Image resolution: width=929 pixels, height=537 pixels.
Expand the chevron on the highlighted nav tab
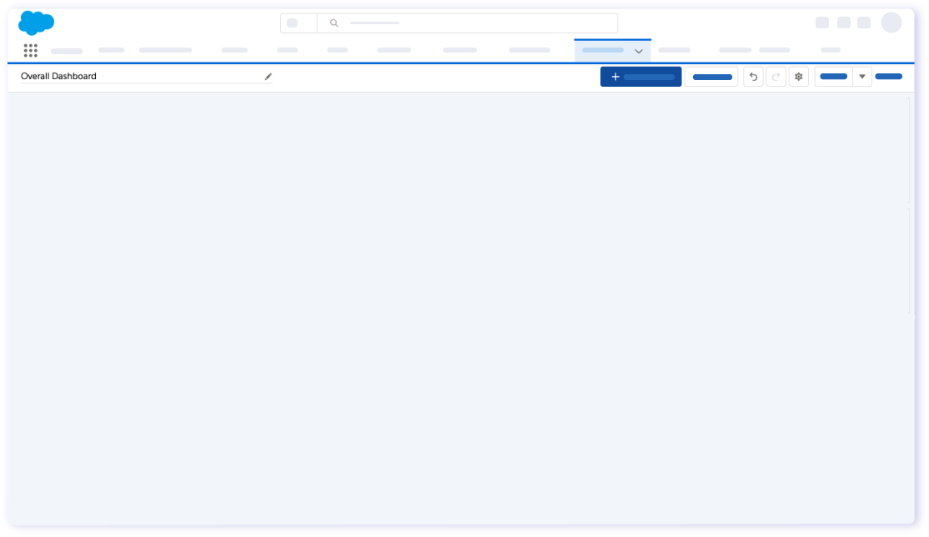(639, 51)
